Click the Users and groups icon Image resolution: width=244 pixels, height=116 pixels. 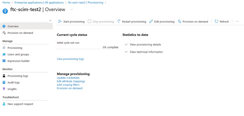(x=4, y=54)
